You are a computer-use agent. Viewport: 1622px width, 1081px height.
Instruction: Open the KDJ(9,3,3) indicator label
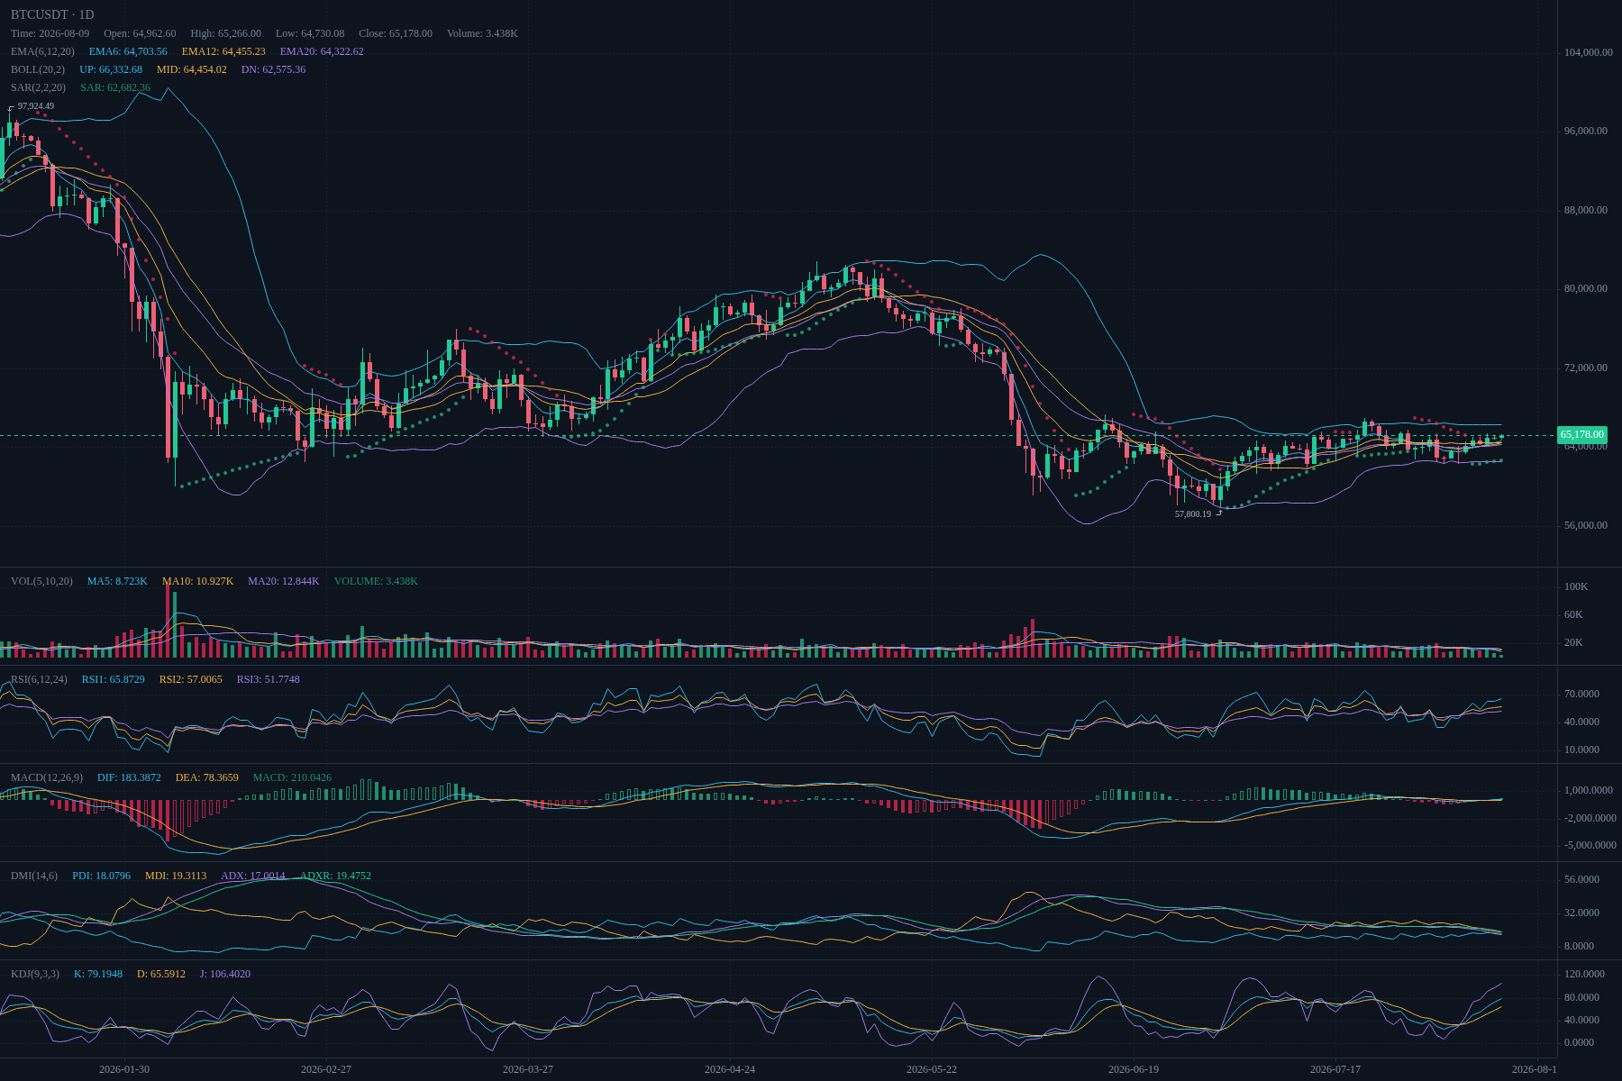tap(35, 974)
